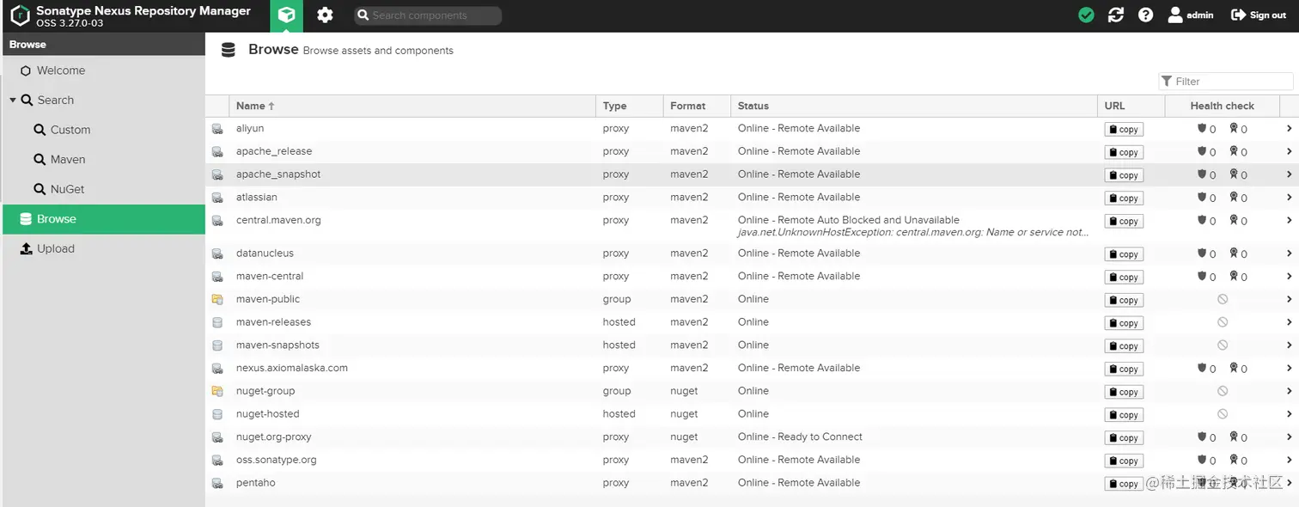Sort by the Format column header

(697, 106)
